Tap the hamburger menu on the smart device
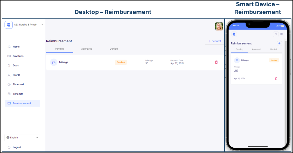 (x=281, y=34)
